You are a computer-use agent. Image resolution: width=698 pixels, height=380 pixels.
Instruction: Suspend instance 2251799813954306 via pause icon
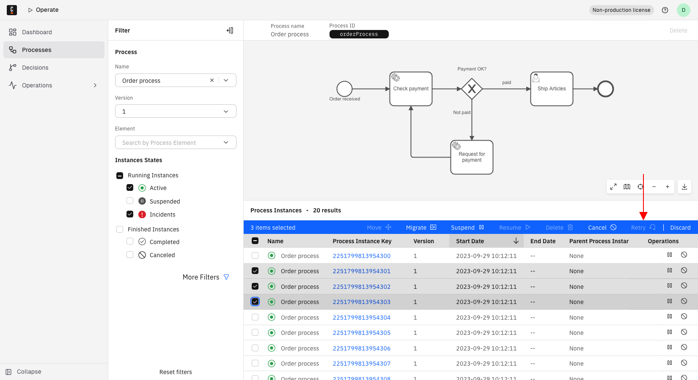[x=670, y=347]
